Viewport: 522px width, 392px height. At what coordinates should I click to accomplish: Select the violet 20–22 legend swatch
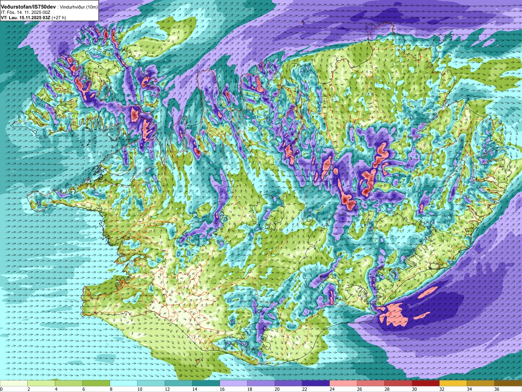pos(288,383)
